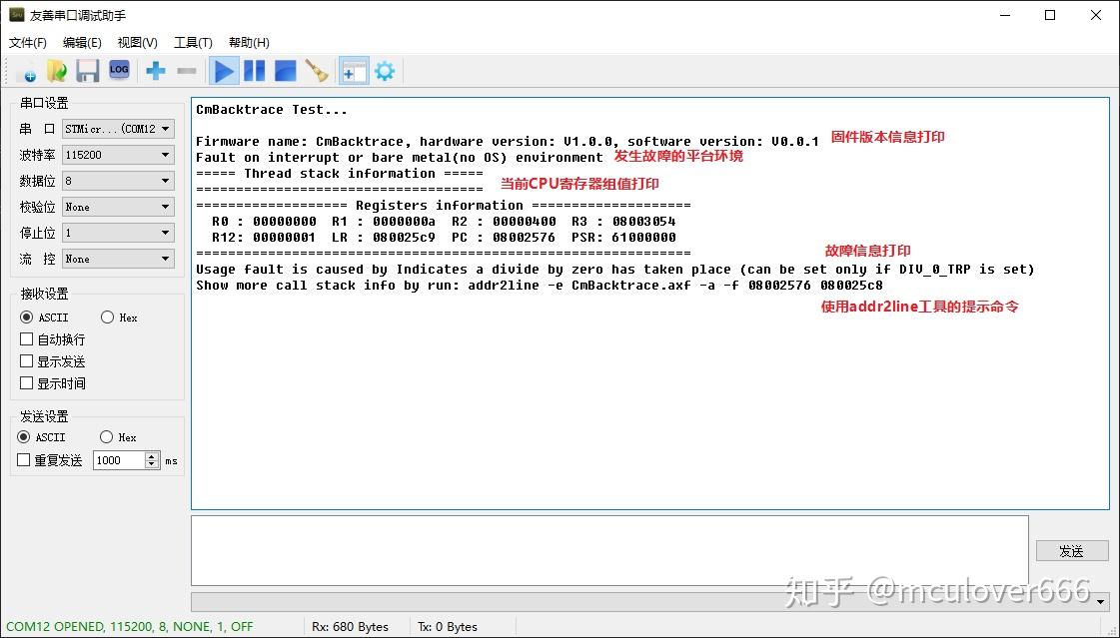The width and height of the screenshot is (1120, 638).
Task: Click the save floppy disk icon
Action: click(x=87, y=71)
